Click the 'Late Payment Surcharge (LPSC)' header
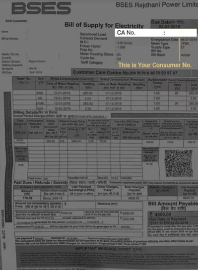Viewport: 198px width, 270px height. 81,189
